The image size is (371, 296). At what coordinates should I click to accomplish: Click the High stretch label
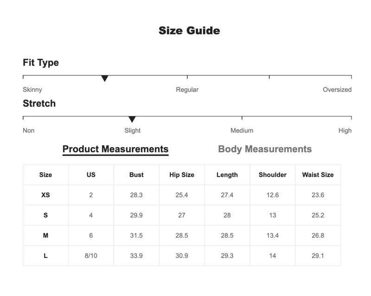345,130
